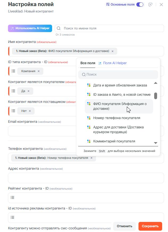Select the Все поля tab
Viewport: 168px width, 232px height.
coord(88,63)
